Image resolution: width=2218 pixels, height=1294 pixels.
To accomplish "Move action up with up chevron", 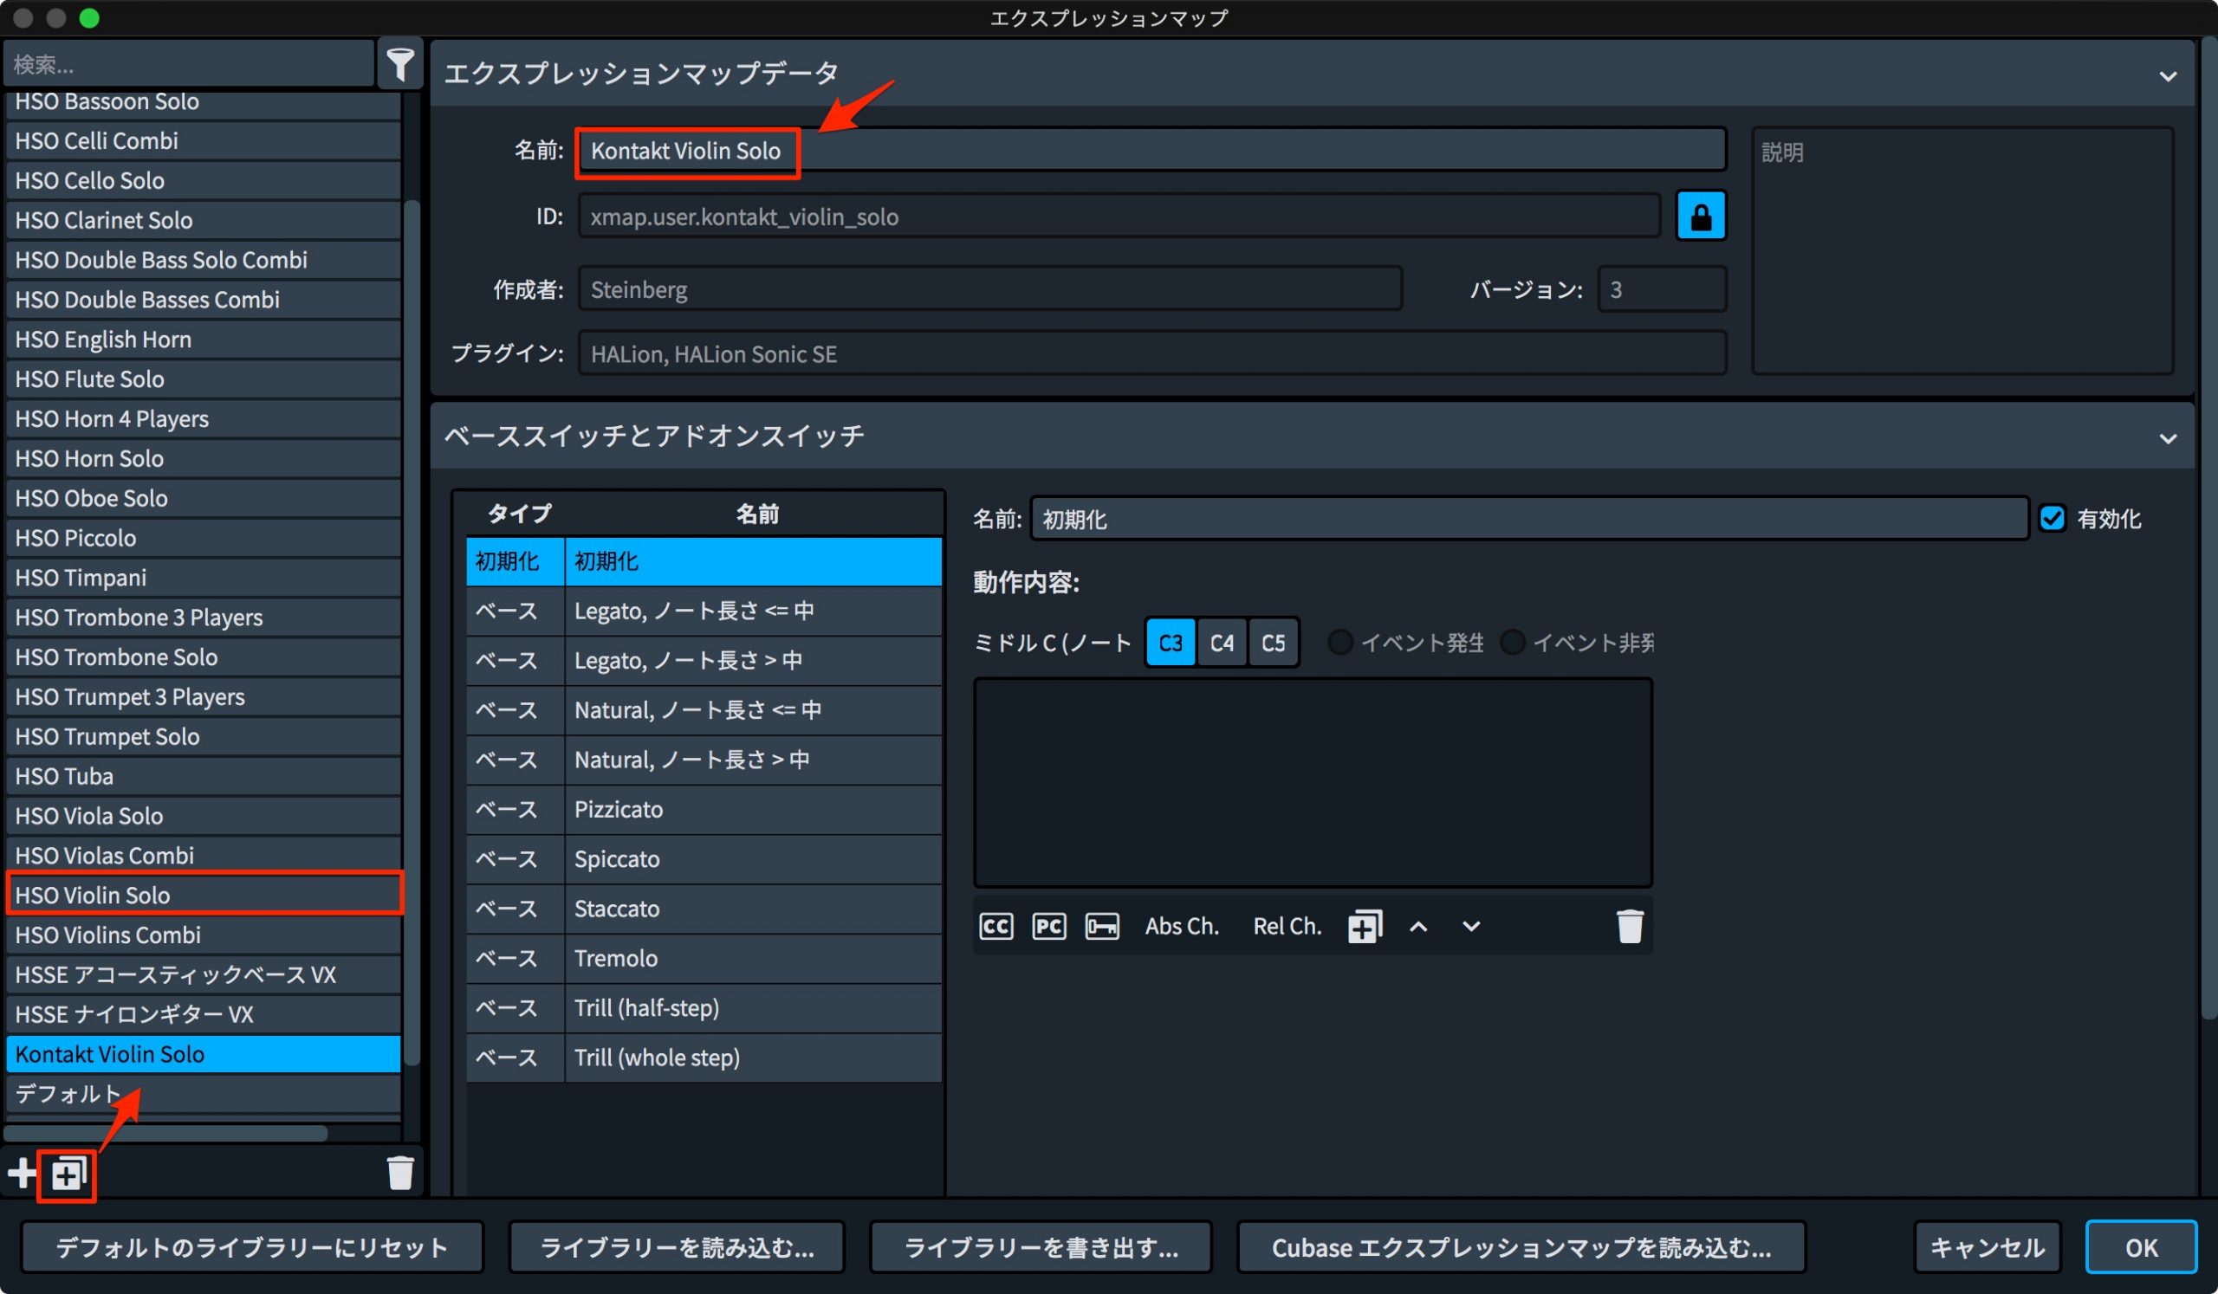I will click(x=1418, y=926).
